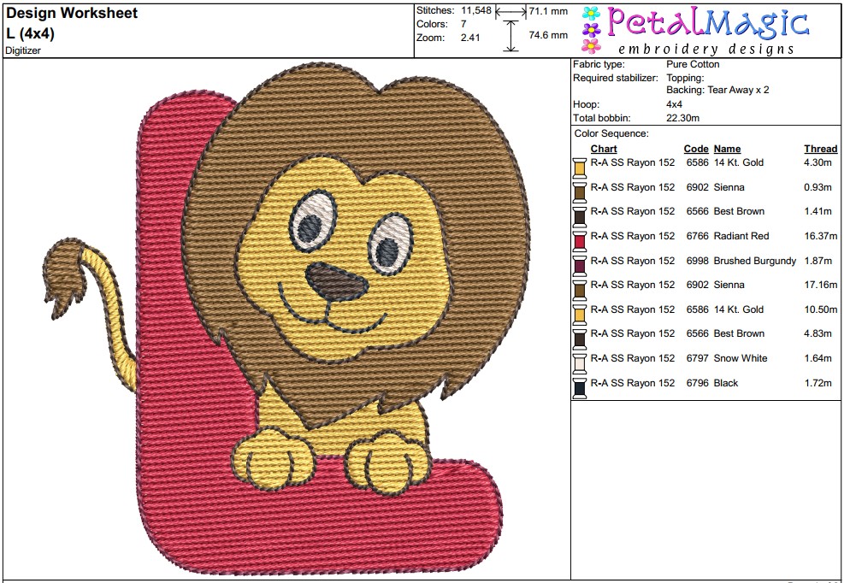Screen dimensions: 844x583
Task: Click the 'Pure Cotton' fabric type value
Action: pyautogui.click(x=693, y=64)
